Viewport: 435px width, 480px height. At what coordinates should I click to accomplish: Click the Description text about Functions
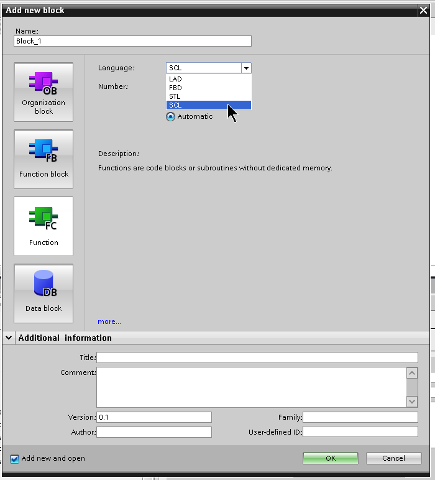215,168
